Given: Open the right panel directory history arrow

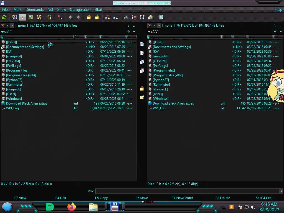Looking at the screenshot, I should click(281, 32).
